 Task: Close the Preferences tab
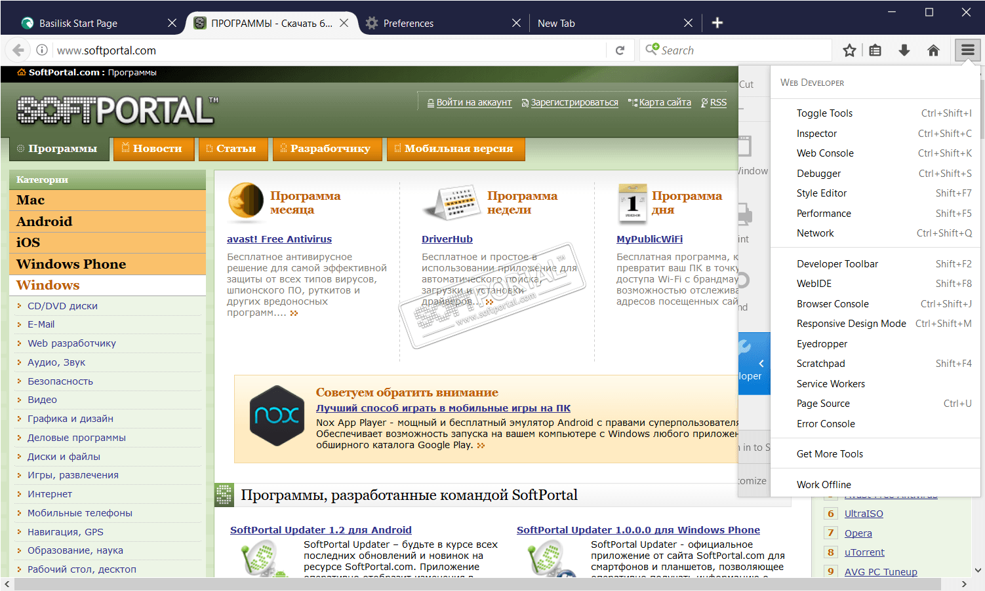[516, 23]
